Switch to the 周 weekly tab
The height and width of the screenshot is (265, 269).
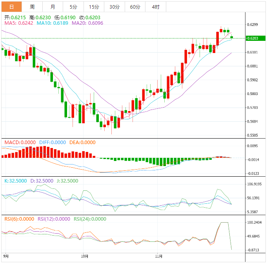[32, 7]
